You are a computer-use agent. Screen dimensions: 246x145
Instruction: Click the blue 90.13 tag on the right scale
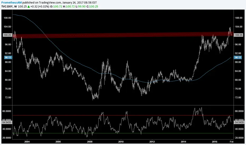point(238,57)
